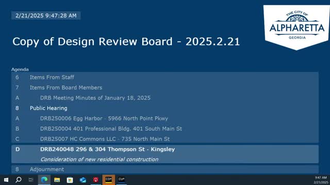The width and height of the screenshot is (330, 185).
Task: Open File Explorer from taskbar
Action: click(57, 180)
